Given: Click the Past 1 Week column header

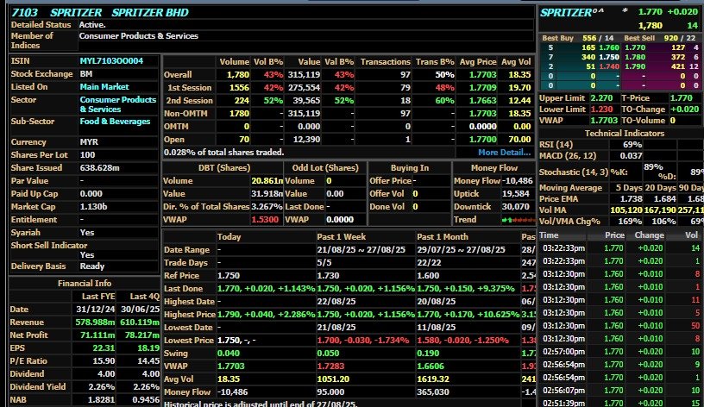Looking at the screenshot, I should pos(342,237).
